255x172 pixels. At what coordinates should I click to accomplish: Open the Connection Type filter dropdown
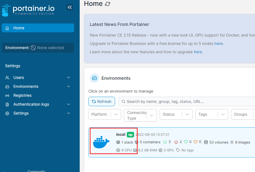(x=140, y=115)
